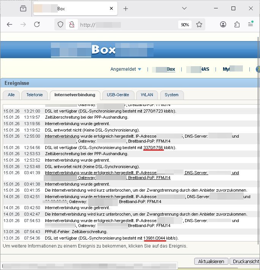Screen dimensions: 260x270
Task: Expand the Angemeldet dropdown
Action: pos(126,69)
